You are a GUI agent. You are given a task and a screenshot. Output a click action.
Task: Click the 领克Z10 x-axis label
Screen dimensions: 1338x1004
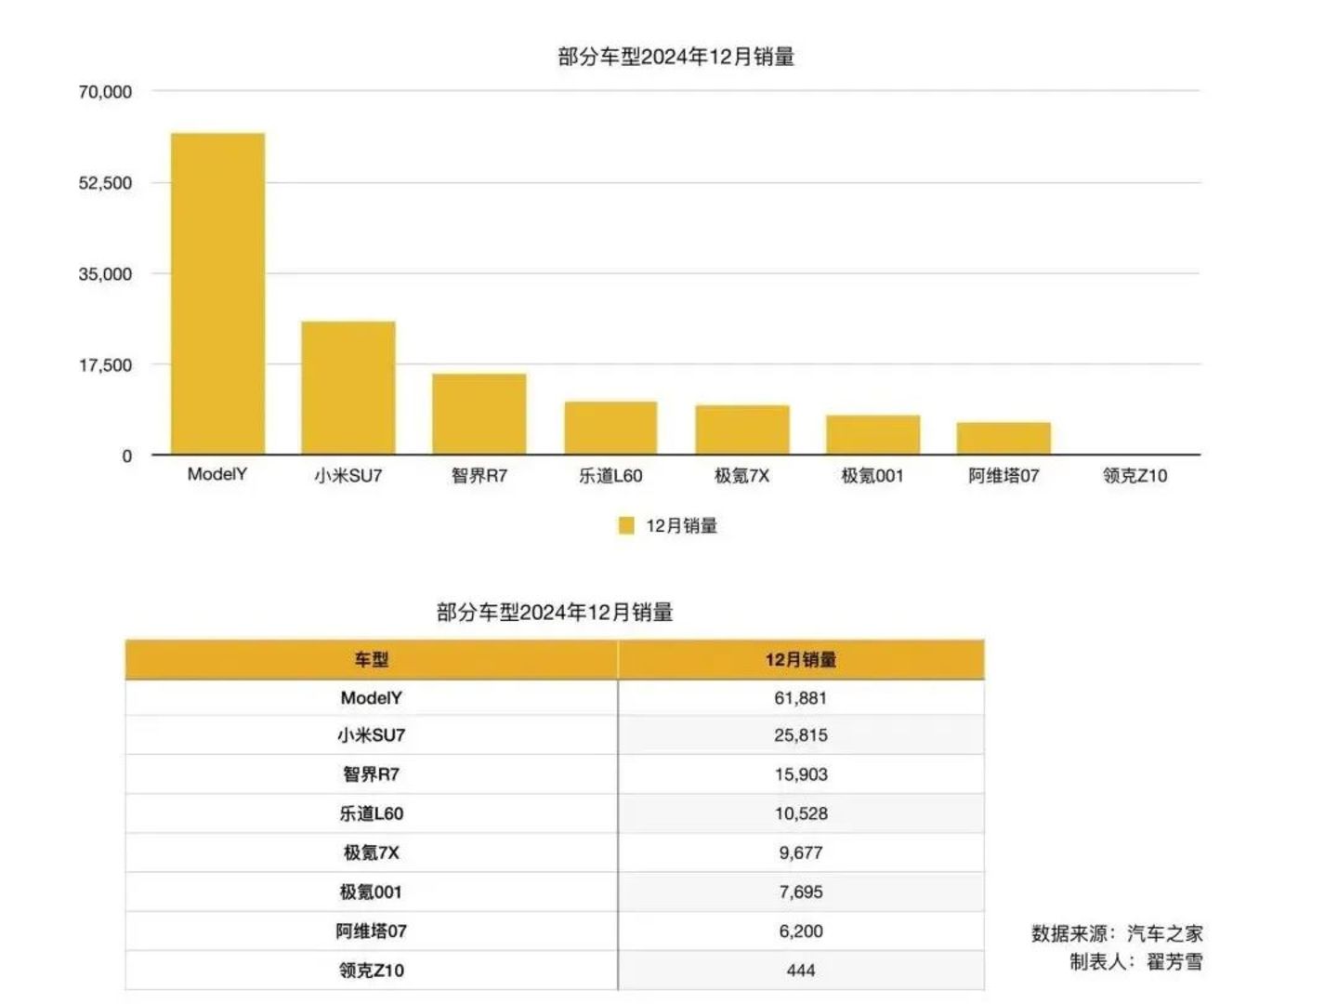pyautogui.click(x=1135, y=476)
